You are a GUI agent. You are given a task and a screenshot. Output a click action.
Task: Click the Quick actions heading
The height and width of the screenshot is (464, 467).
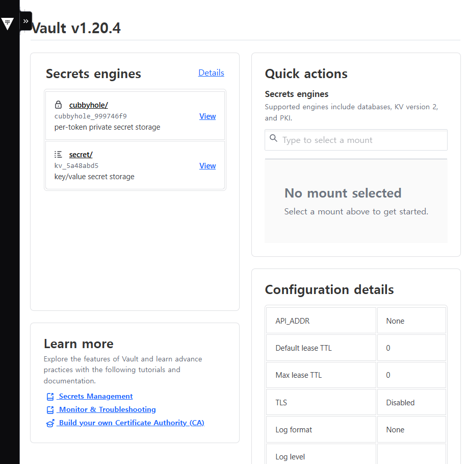pos(306,74)
